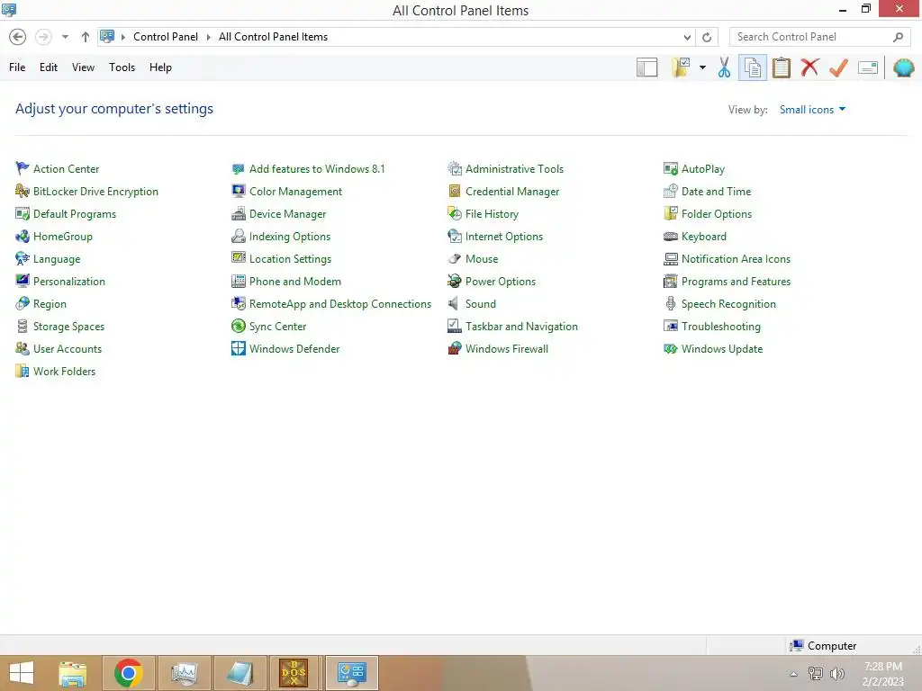The width and height of the screenshot is (922, 691).
Task: Click the Control Panel breadcrumb segment
Action: [x=166, y=37]
